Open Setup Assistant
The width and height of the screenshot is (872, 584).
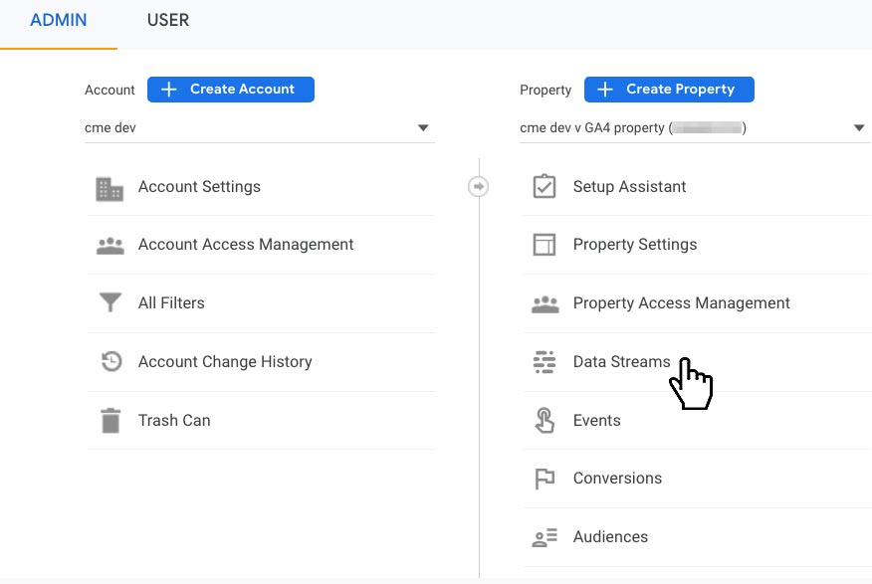click(x=697, y=187)
